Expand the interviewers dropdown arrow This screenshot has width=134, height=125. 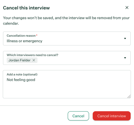point(125,58)
